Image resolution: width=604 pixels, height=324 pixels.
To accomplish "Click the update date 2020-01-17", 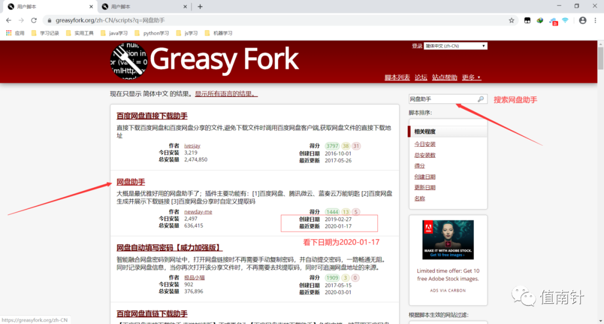I will pyautogui.click(x=338, y=226).
